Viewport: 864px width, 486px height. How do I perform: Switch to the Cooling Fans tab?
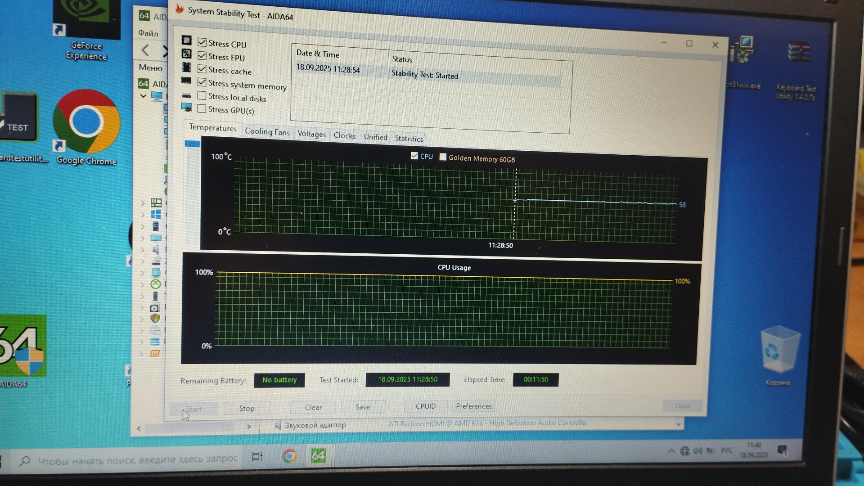click(267, 132)
